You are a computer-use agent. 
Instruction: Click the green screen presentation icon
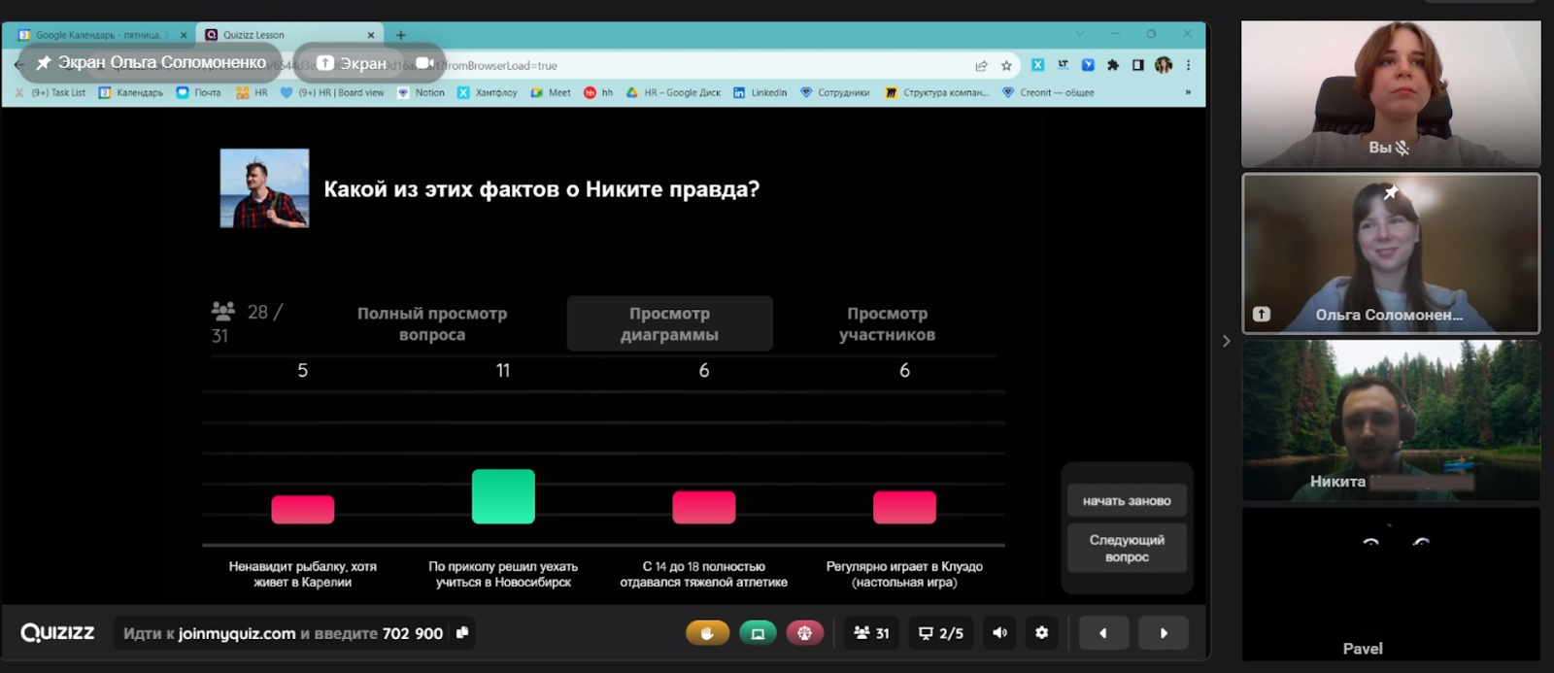[758, 633]
